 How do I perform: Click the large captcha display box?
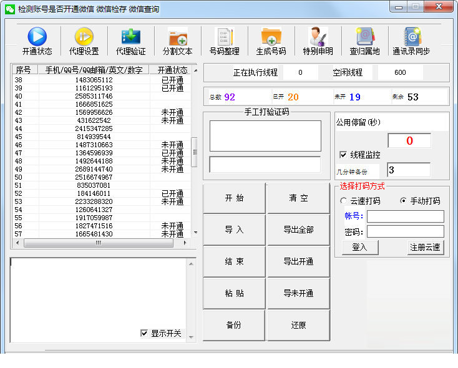[265, 136]
